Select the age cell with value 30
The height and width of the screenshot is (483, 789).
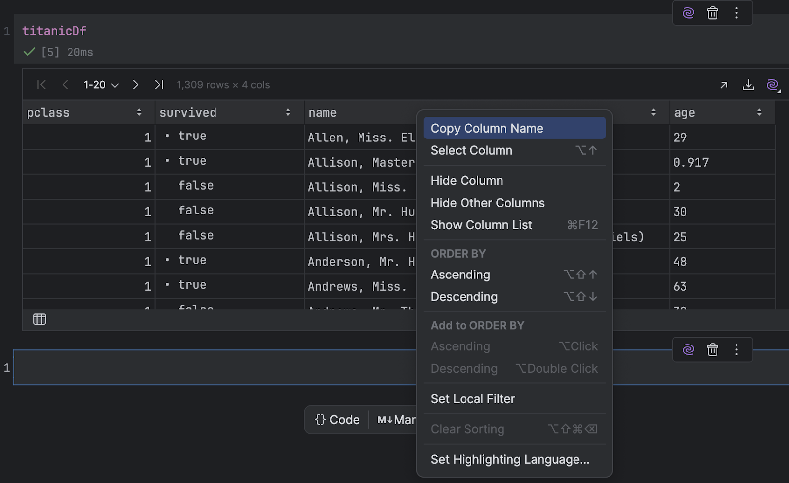pos(722,212)
